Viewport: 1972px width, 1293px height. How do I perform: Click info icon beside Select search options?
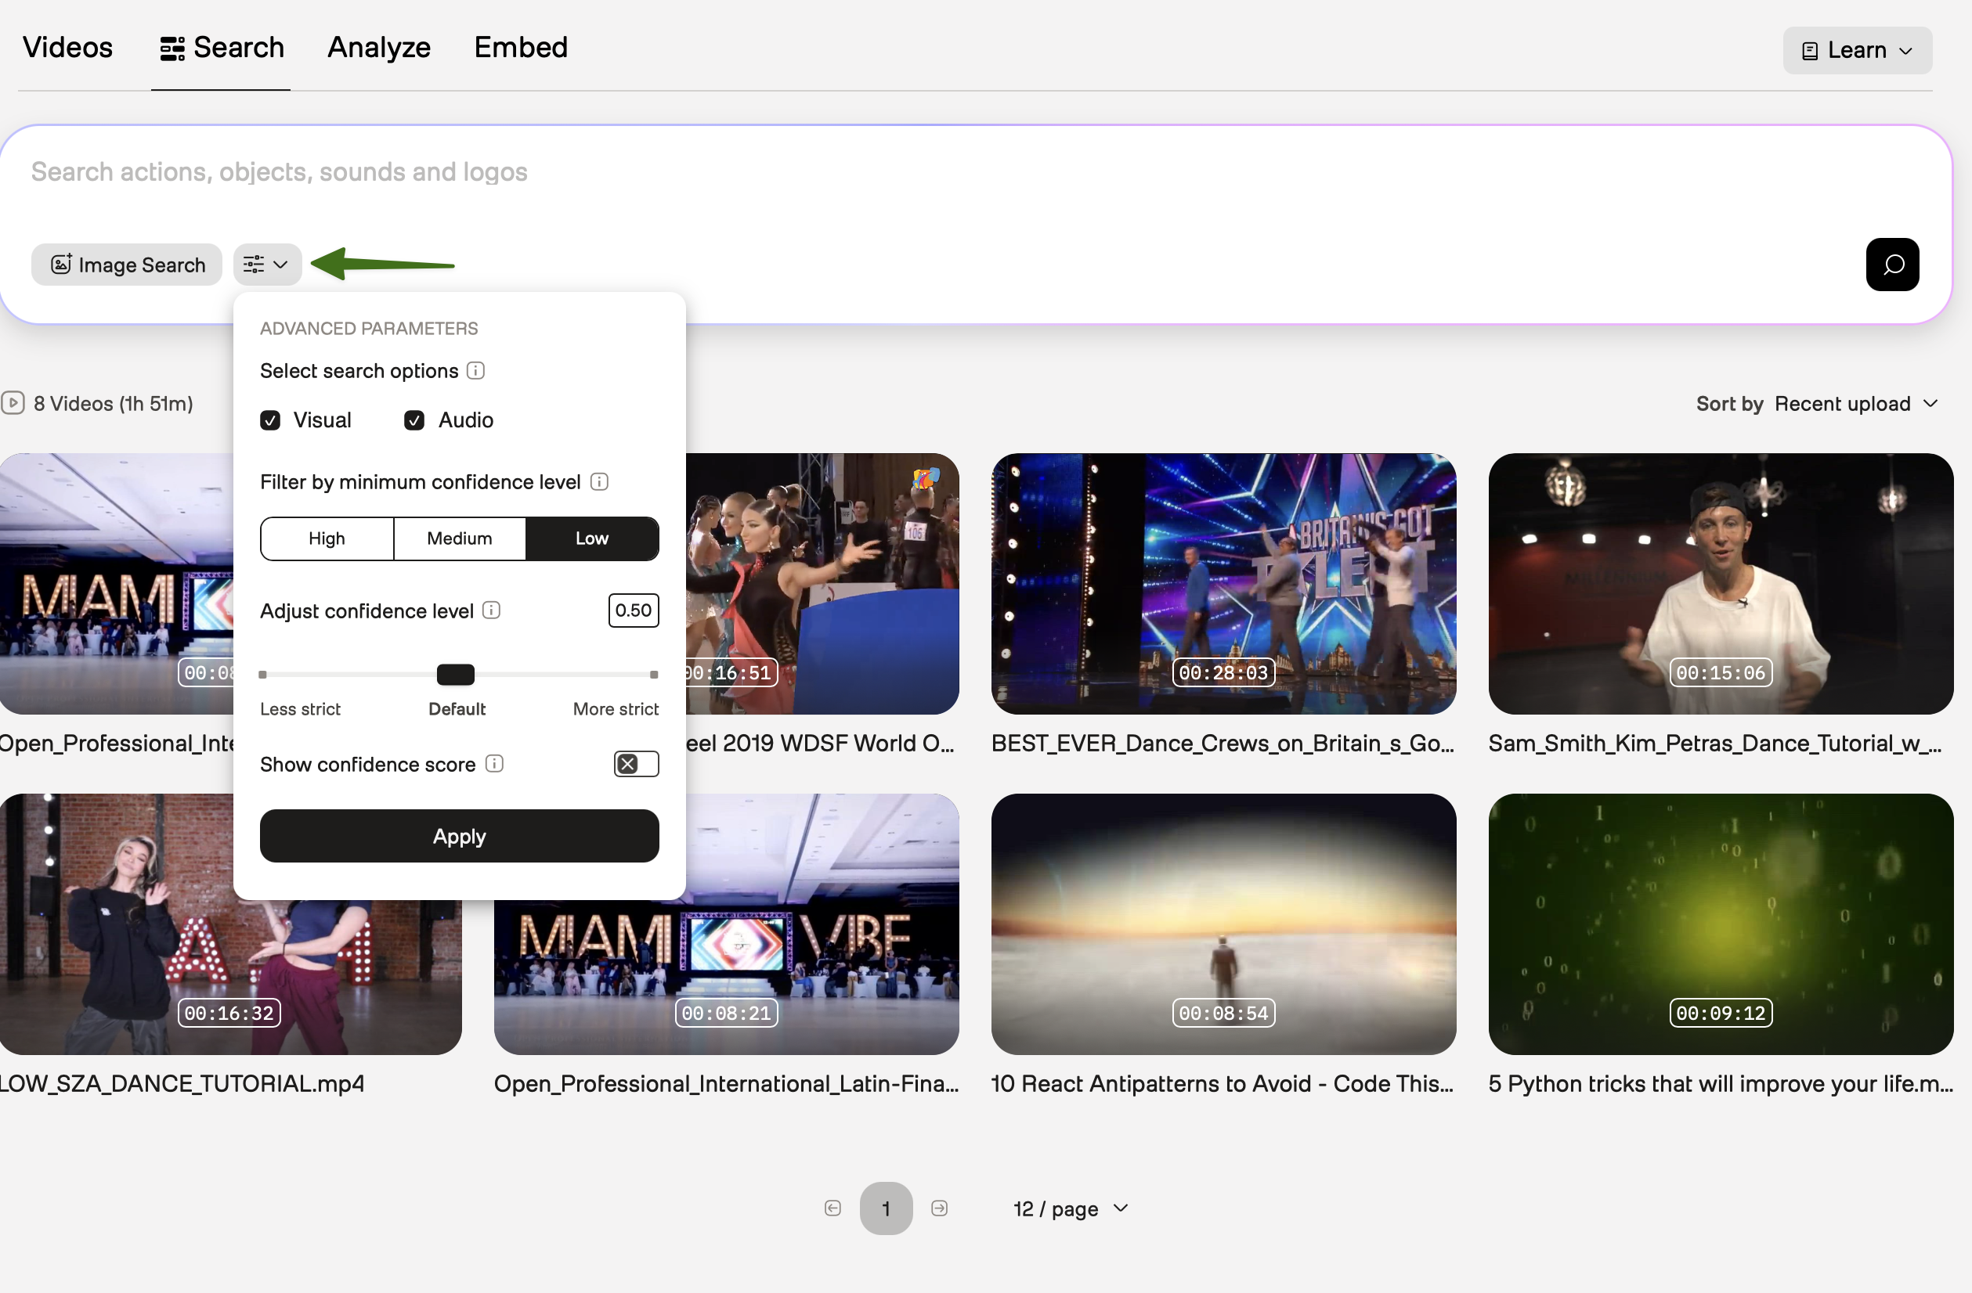coord(475,370)
